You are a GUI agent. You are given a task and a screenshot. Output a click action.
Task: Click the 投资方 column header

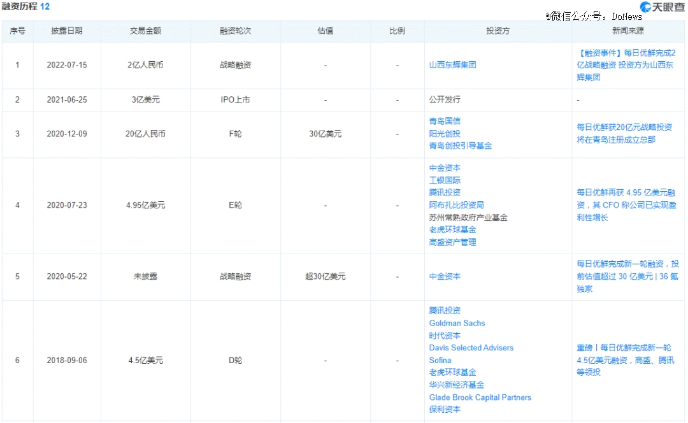(x=498, y=31)
